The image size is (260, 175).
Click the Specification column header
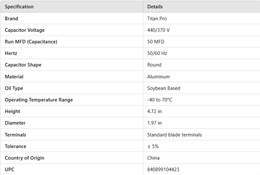coord(19,7)
